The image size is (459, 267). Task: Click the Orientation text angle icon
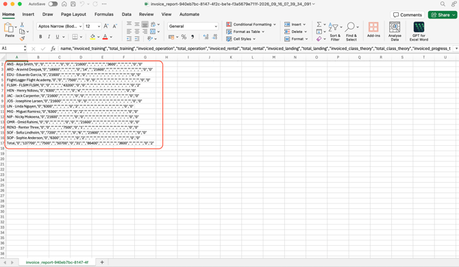pyautogui.click(x=150, y=38)
